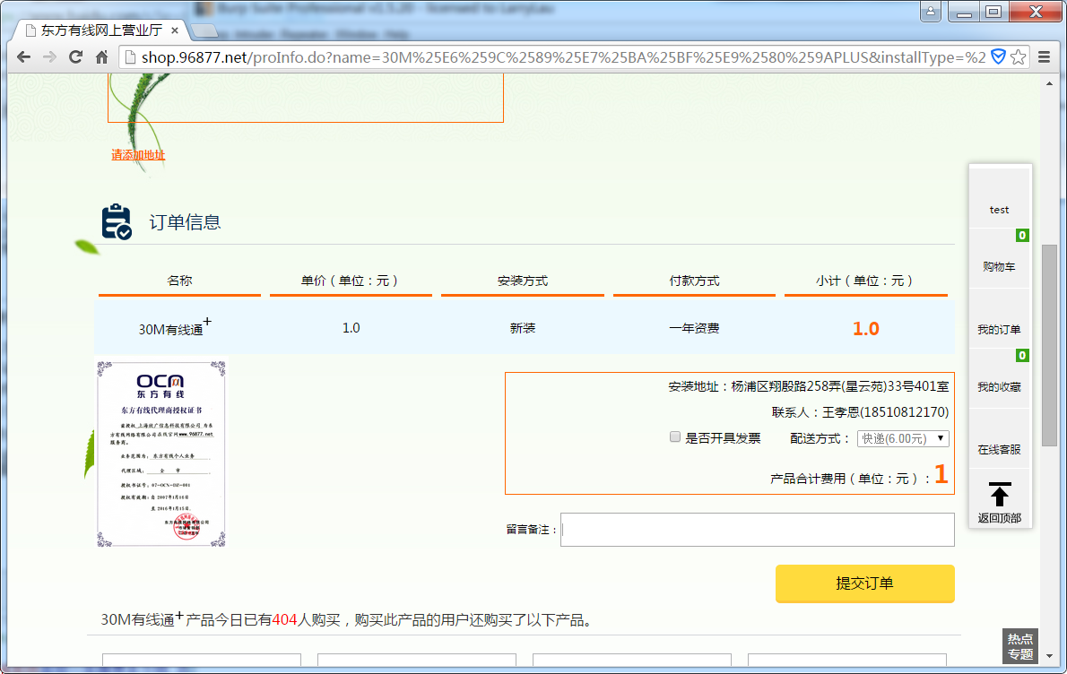
Task: Click the scrollbar down arrow
Action: point(1049,656)
